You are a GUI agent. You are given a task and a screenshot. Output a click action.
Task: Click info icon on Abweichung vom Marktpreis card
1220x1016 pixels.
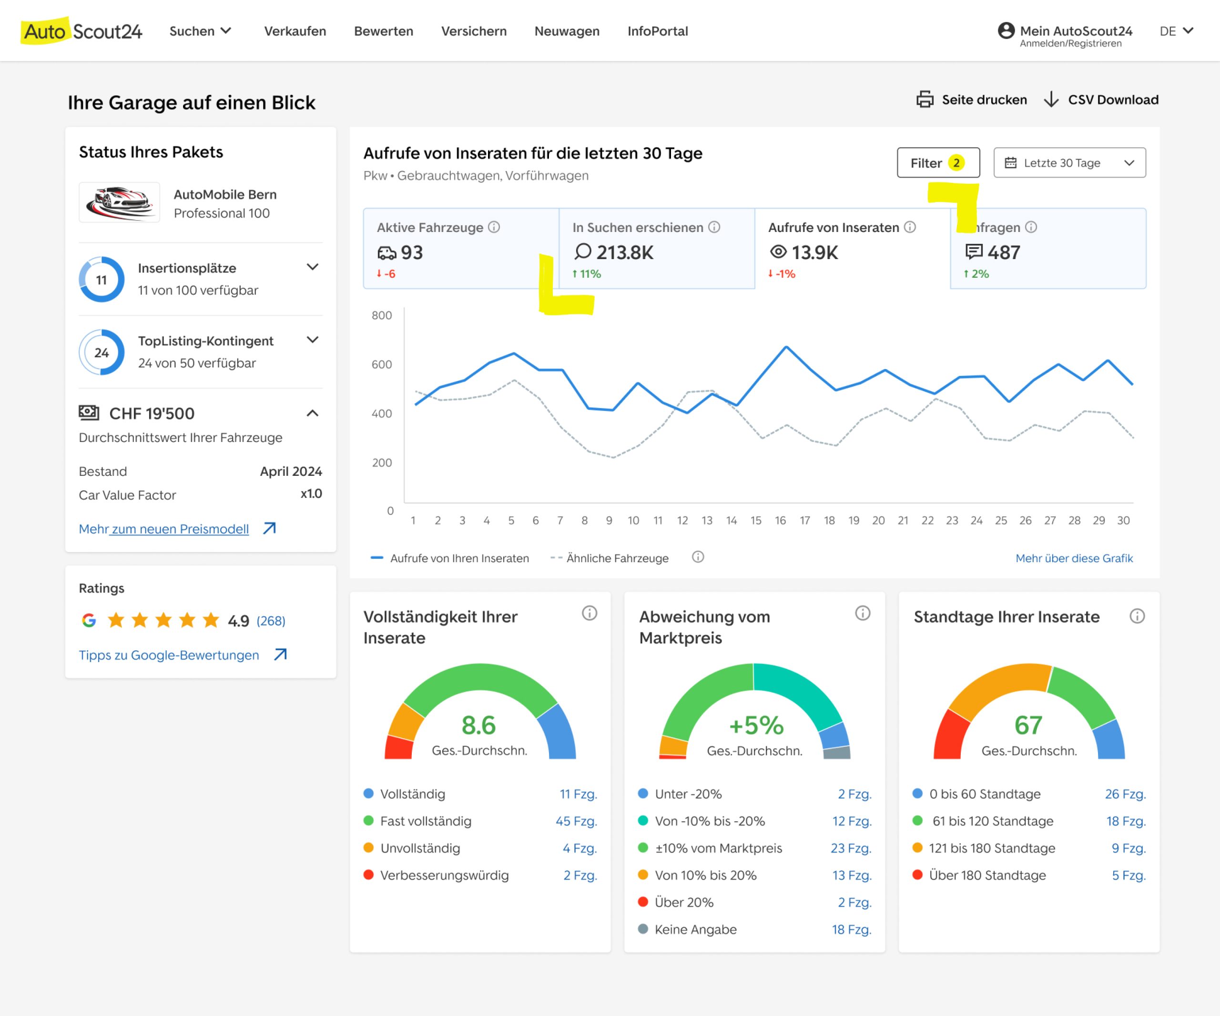[862, 613]
